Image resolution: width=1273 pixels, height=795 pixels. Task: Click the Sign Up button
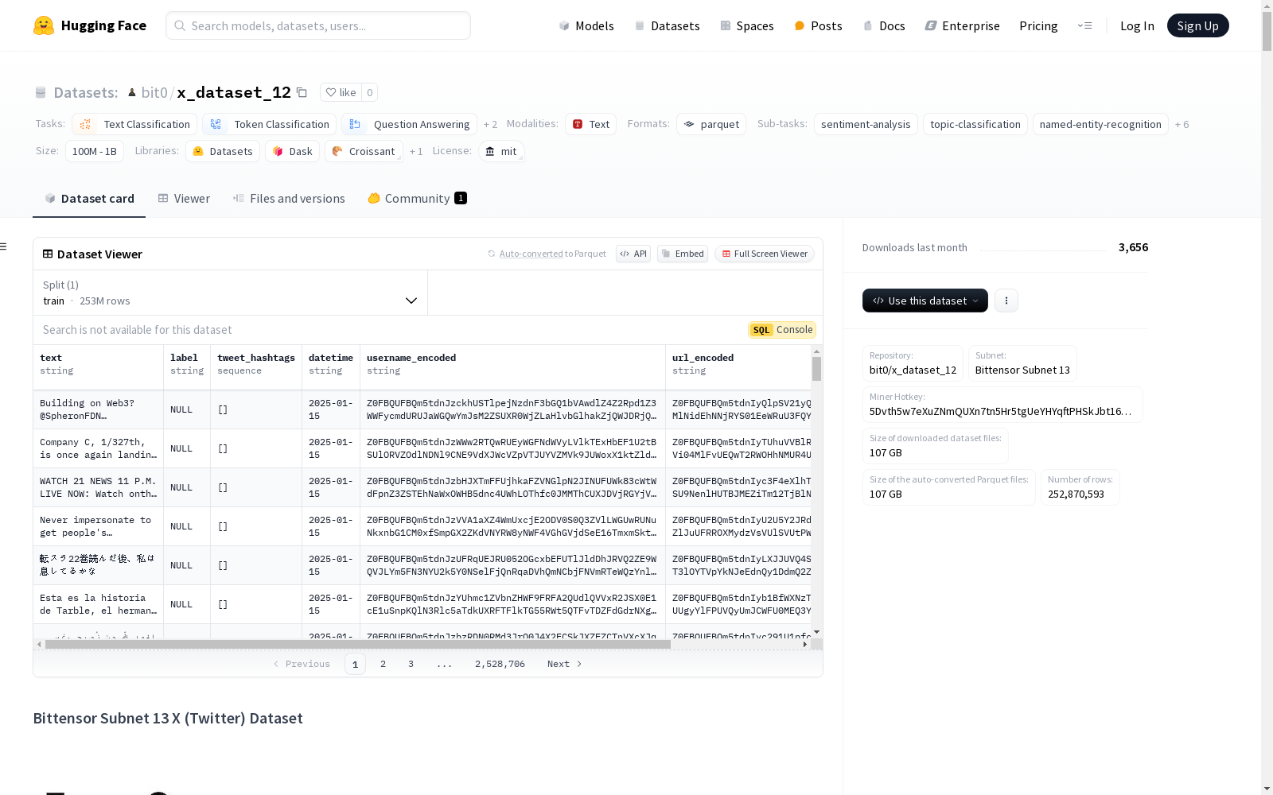[x=1198, y=25]
